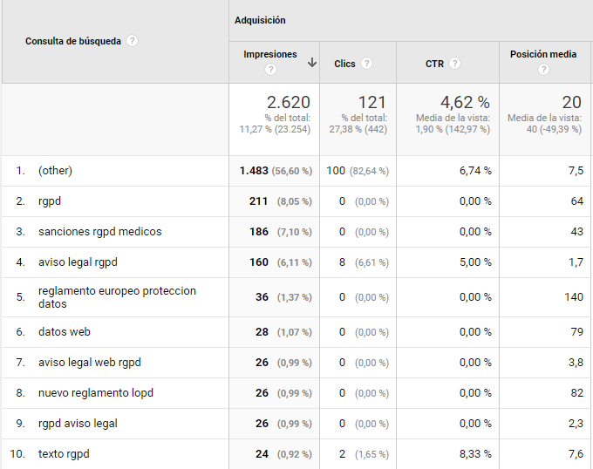The width and height of the screenshot is (593, 469).
Task: Click the help icon under Impresiones header
Action: click(270, 70)
